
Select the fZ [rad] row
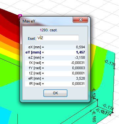pyautogui.click(x=55, y=73)
